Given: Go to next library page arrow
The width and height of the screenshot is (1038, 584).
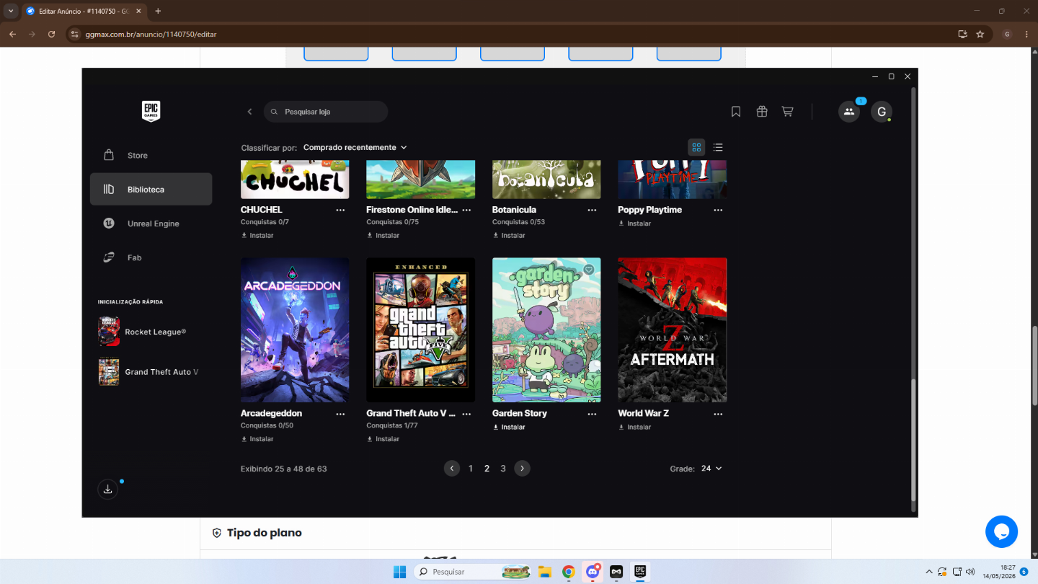Looking at the screenshot, I should [523, 469].
